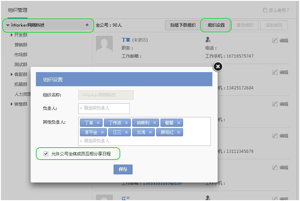The width and height of the screenshot is (300, 201).
Task: Toggle 允许公司全体成员互相分享日程 checkbox
Action: 46,154
